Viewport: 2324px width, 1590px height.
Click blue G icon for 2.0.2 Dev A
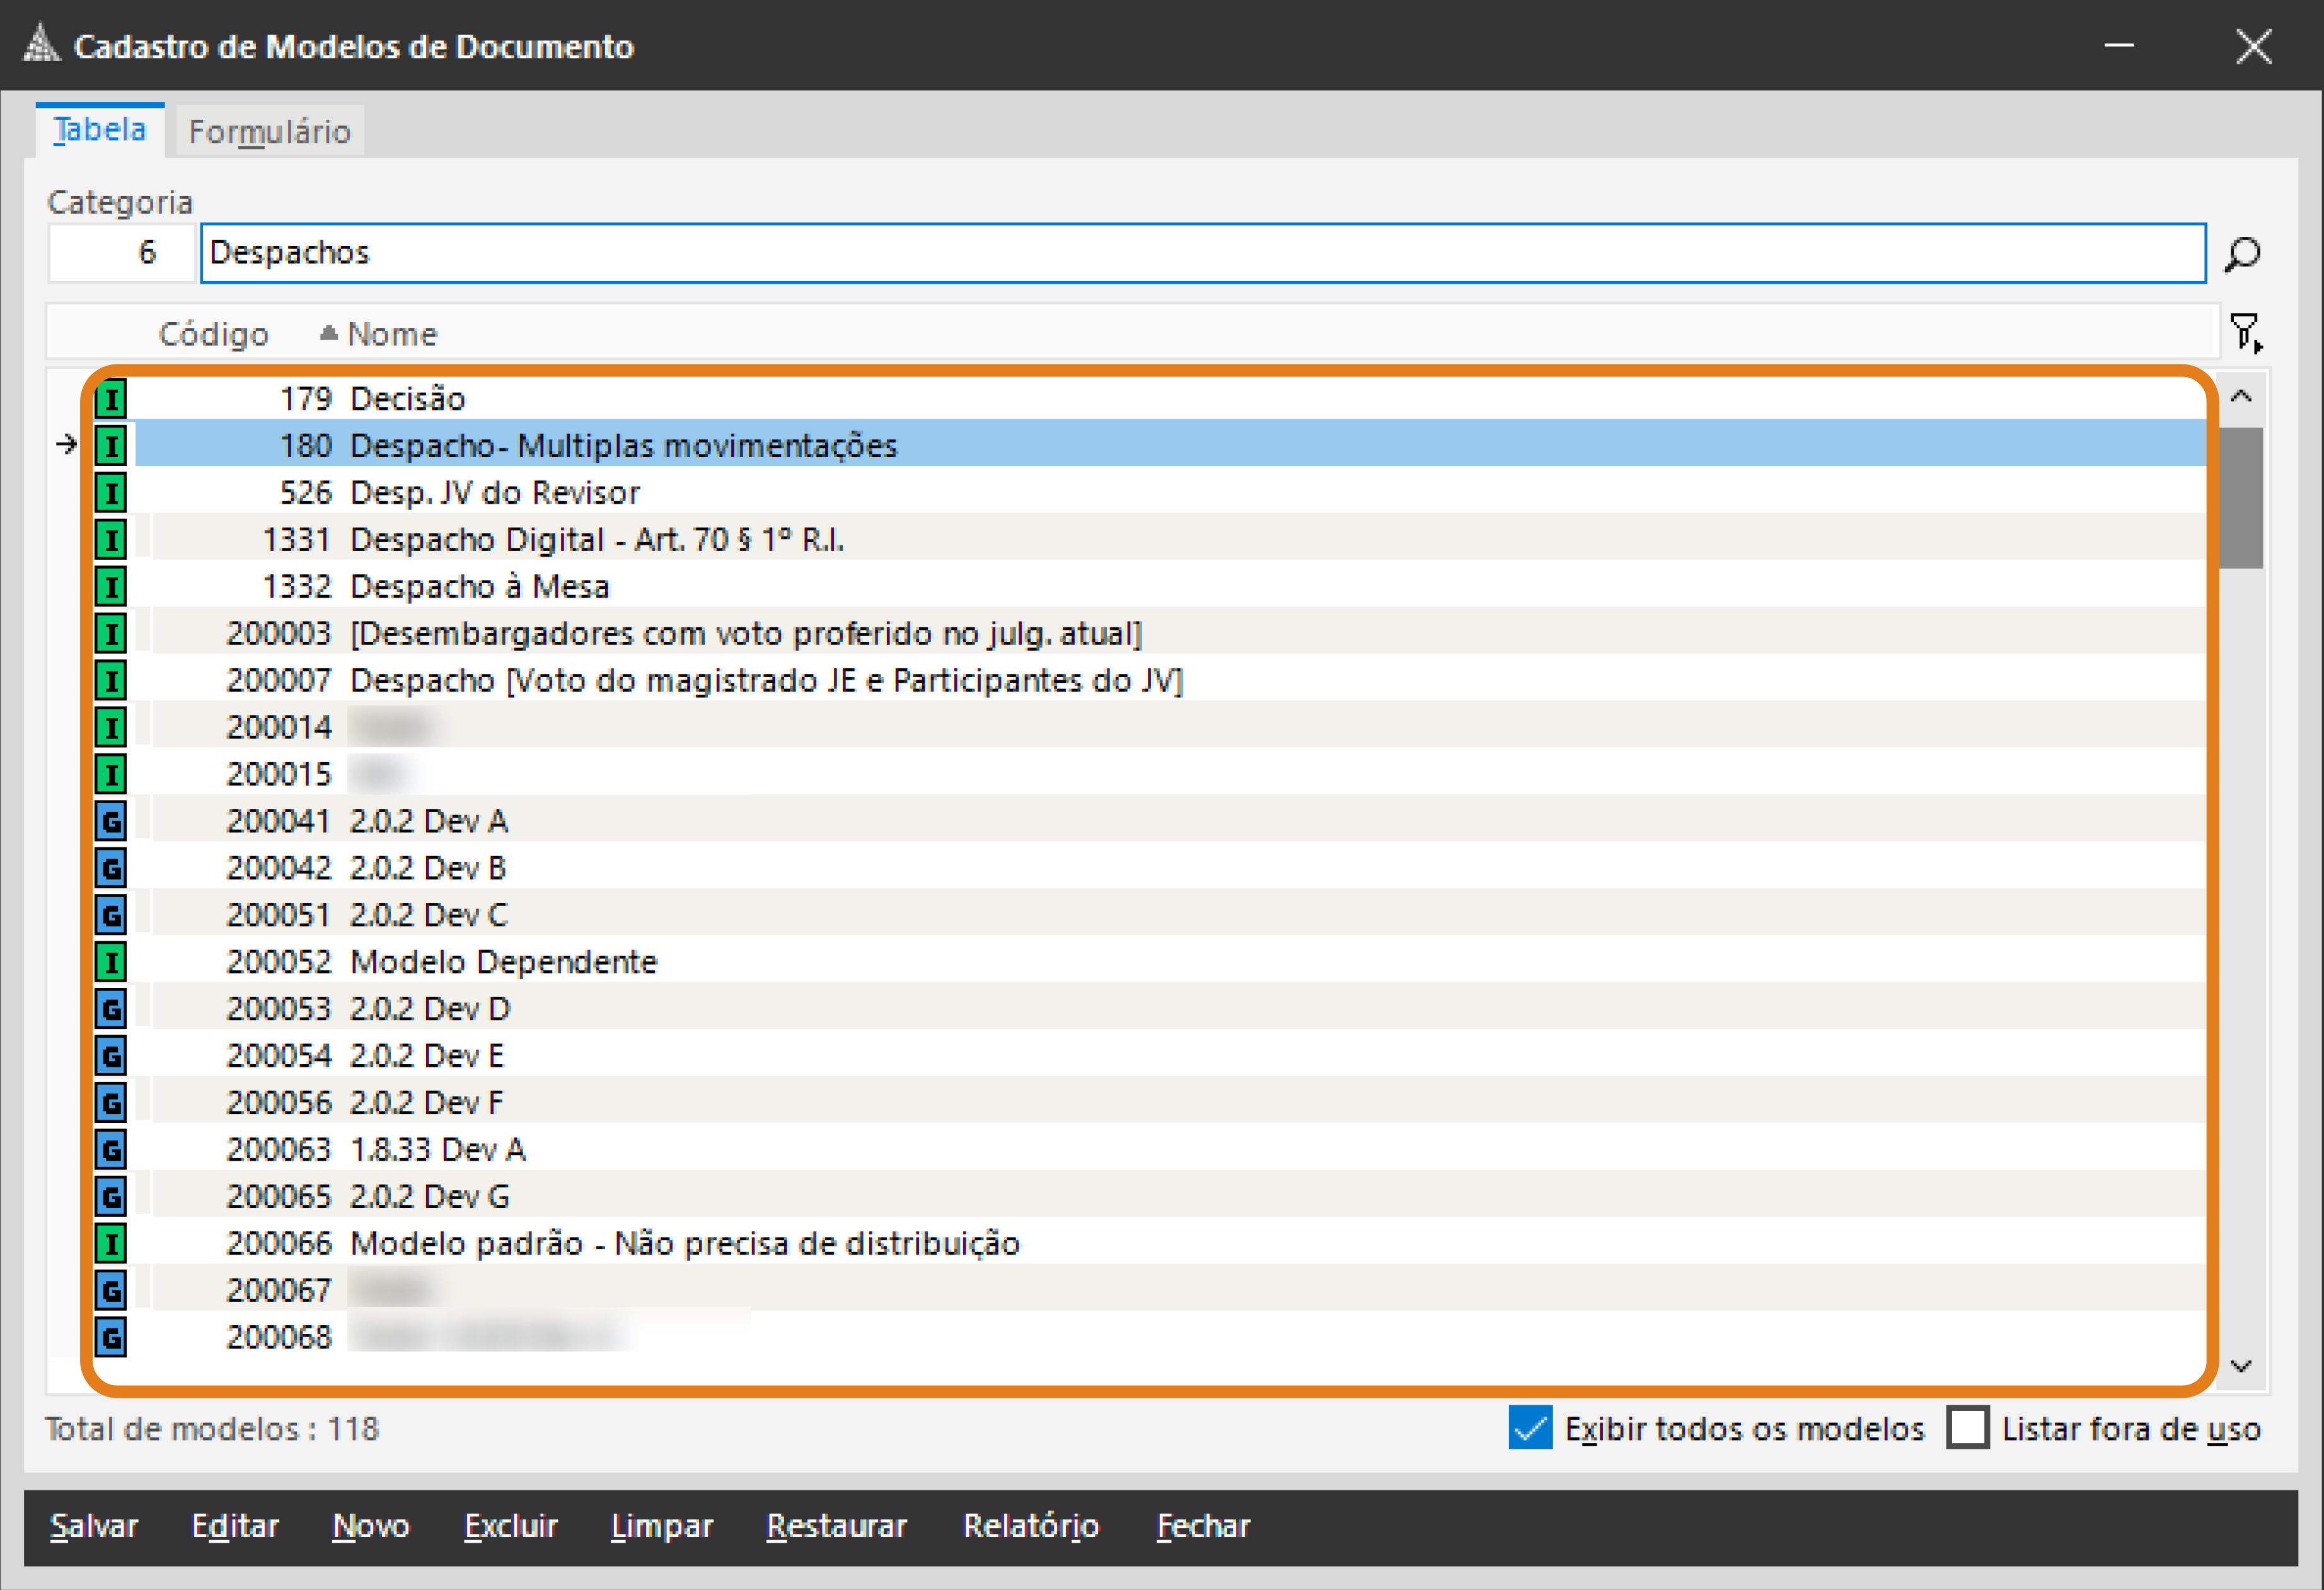pyautogui.click(x=111, y=821)
